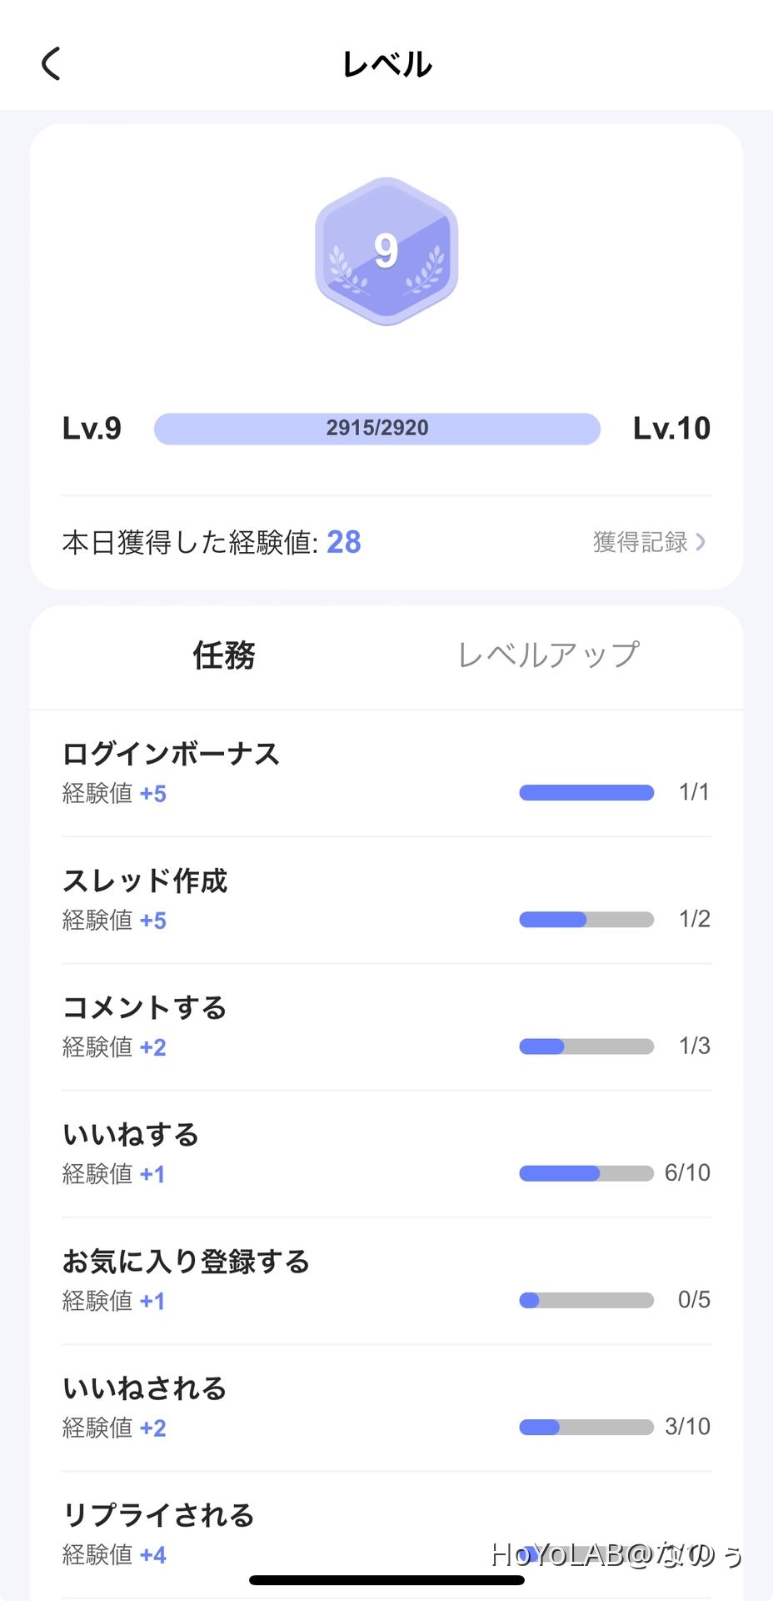
Task: Switch to the レベルアップ tab
Action: (x=548, y=655)
